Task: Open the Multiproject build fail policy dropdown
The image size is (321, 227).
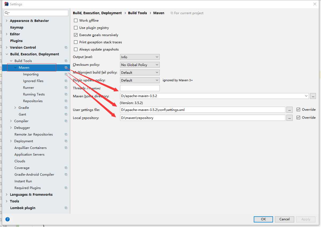Action: tap(140, 72)
